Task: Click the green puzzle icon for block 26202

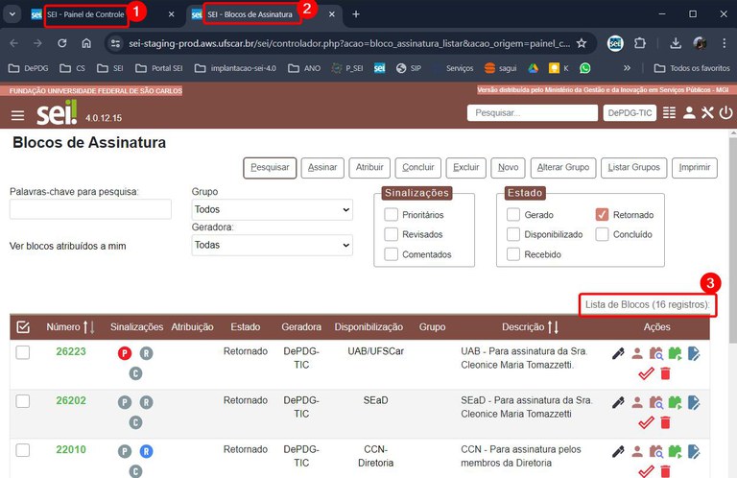Action: [x=675, y=401]
